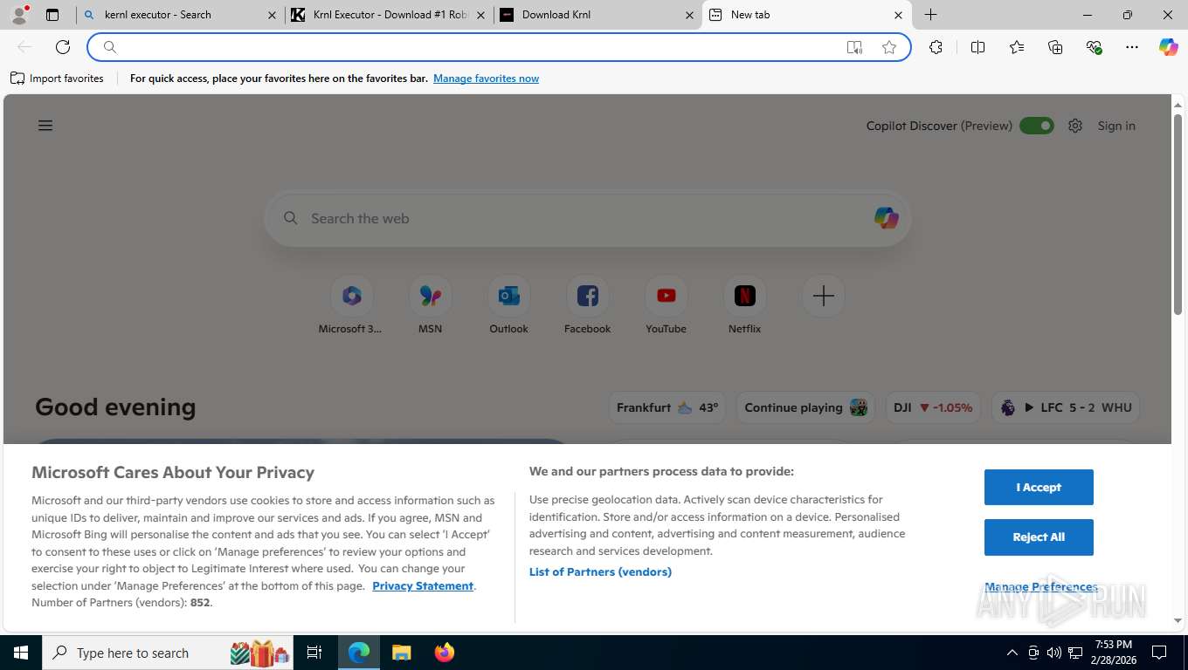Open page settings gear icon

tap(1075, 126)
